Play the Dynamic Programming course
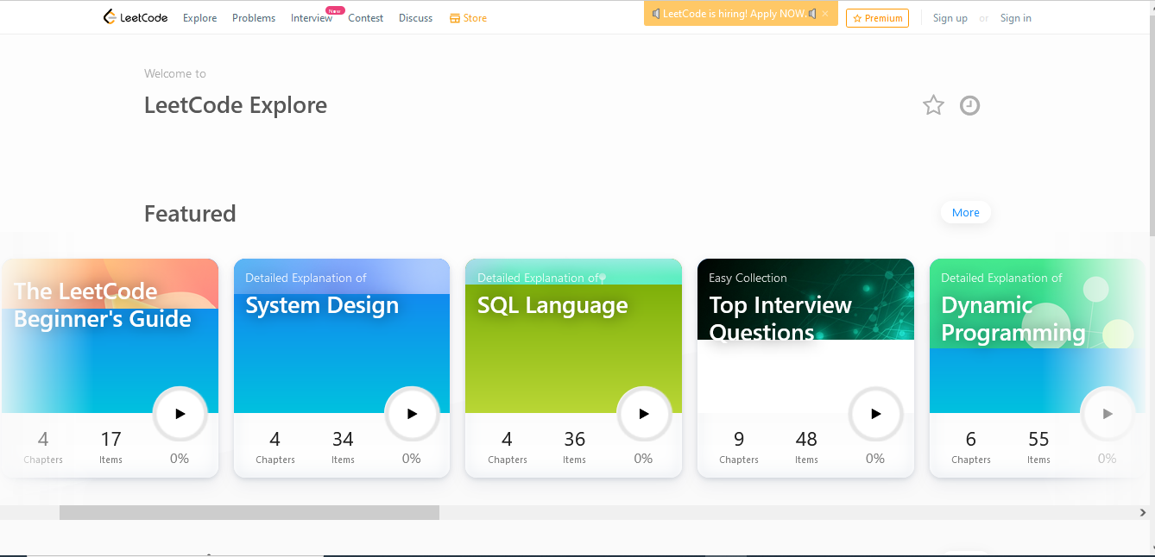This screenshot has width=1155, height=557. click(1108, 414)
